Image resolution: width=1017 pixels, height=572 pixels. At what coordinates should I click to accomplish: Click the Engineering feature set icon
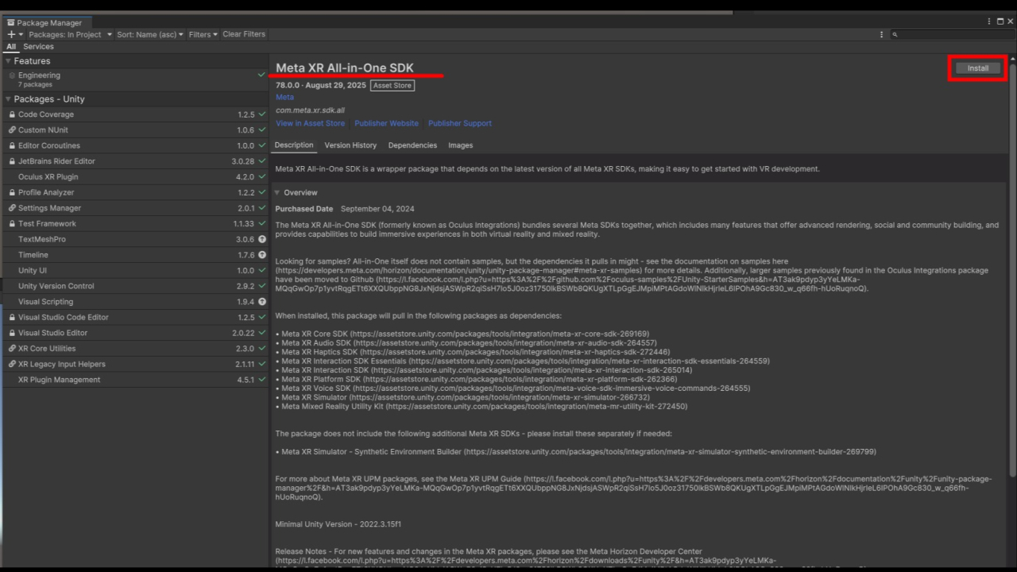tap(12, 75)
